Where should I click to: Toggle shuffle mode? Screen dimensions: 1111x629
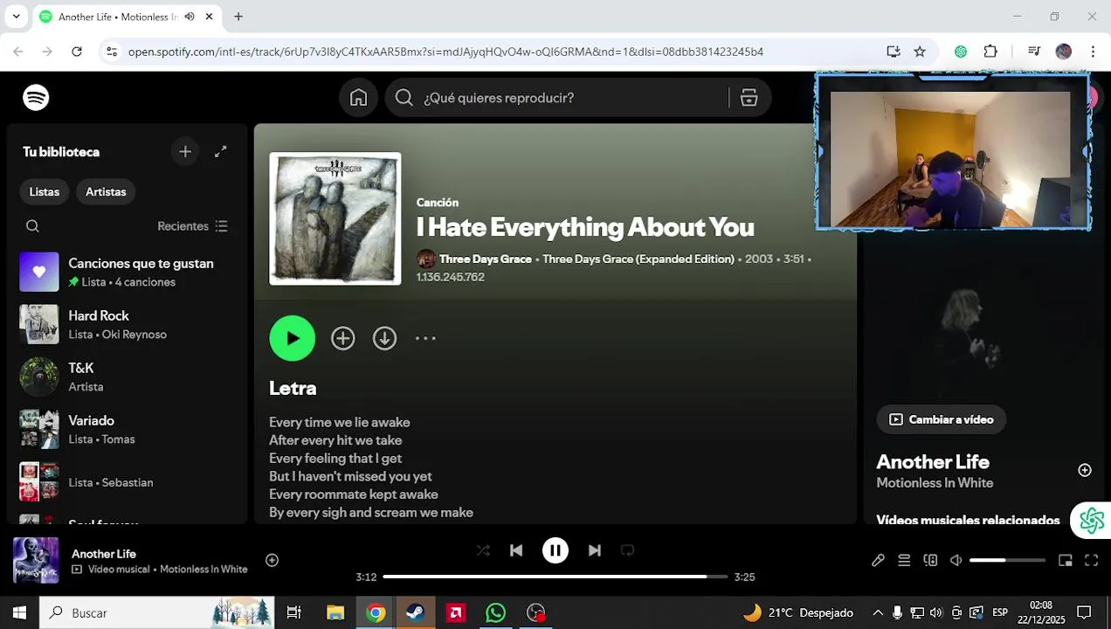pyautogui.click(x=483, y=550)
